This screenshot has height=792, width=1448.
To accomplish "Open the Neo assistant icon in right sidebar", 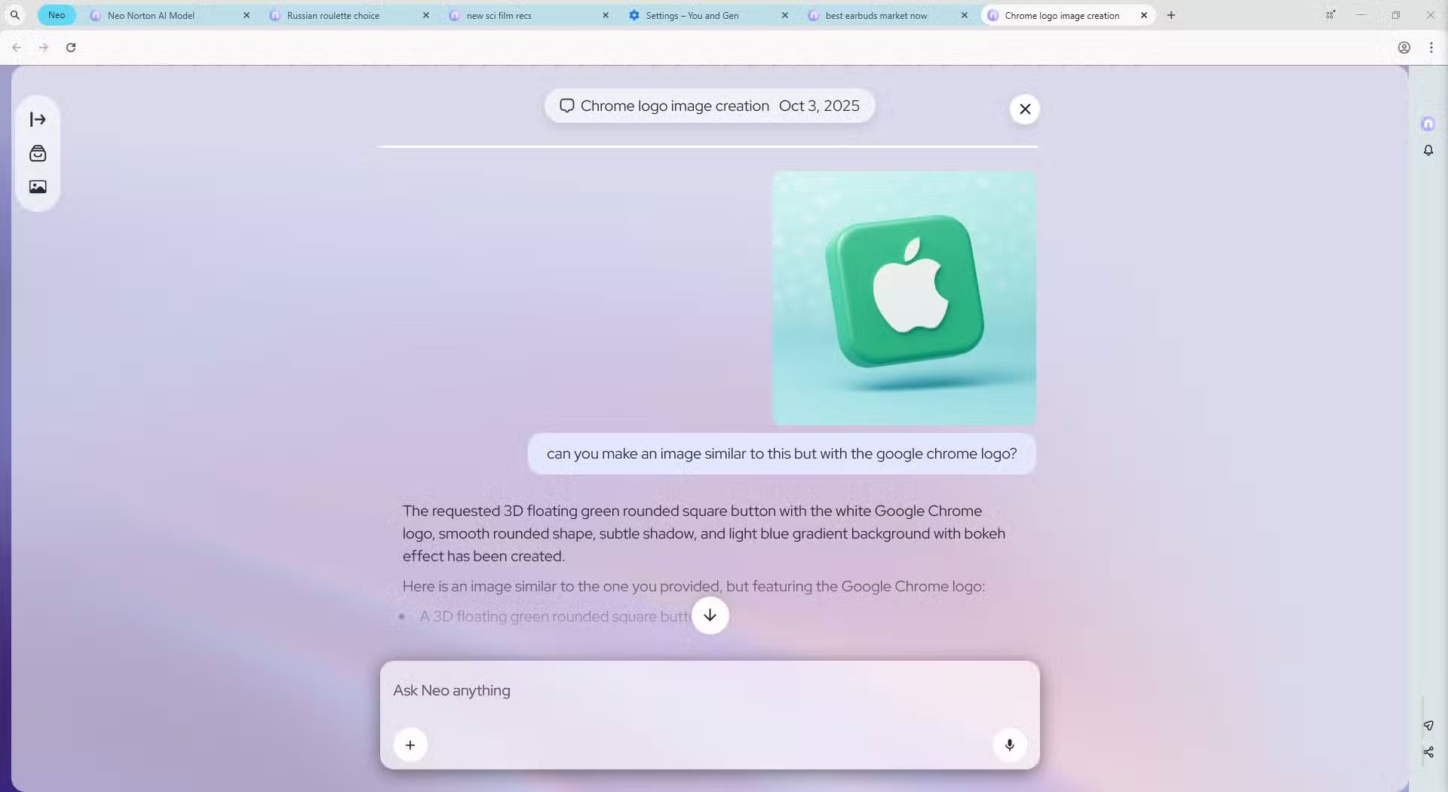I will [1428, 124].
